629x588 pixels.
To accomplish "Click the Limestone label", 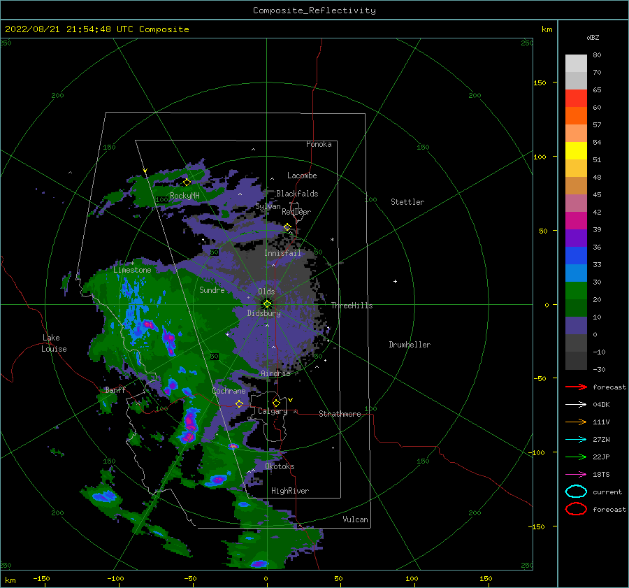I will click(132, 270).
